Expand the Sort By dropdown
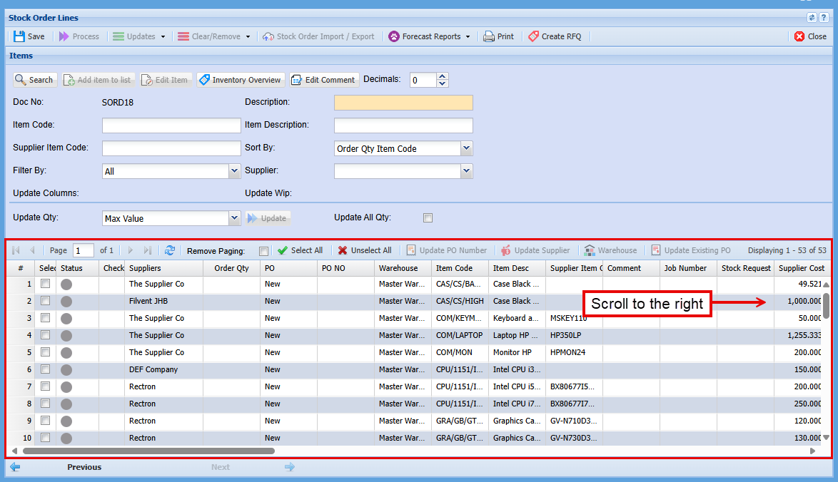 pos(466,148)
